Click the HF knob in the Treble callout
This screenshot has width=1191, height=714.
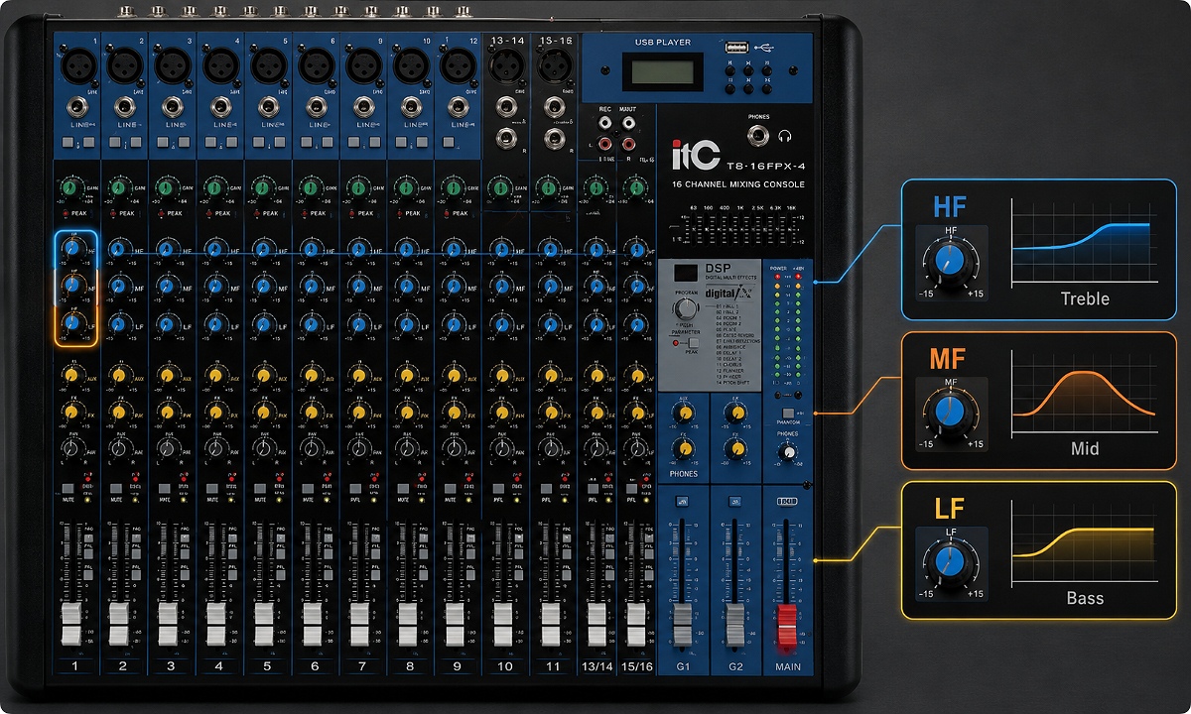tap(950, 261)
